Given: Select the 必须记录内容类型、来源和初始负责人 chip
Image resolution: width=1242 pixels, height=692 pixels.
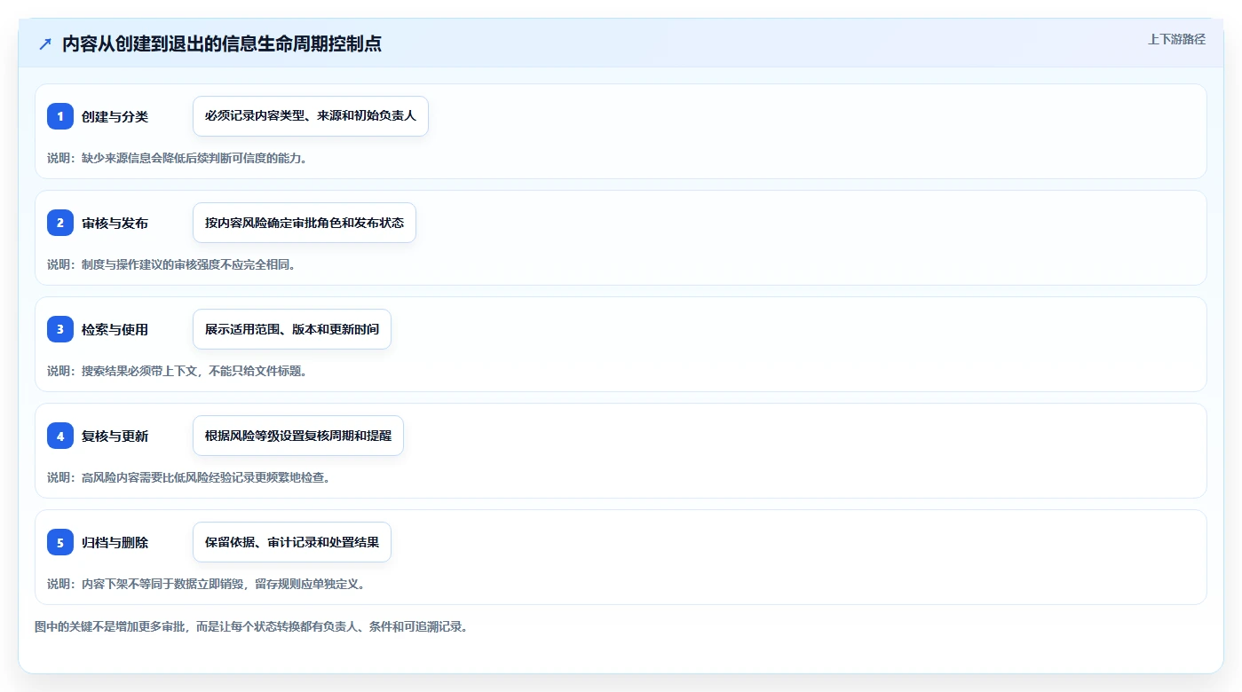Looking at the screenshot, I should [x=311, y=116].
